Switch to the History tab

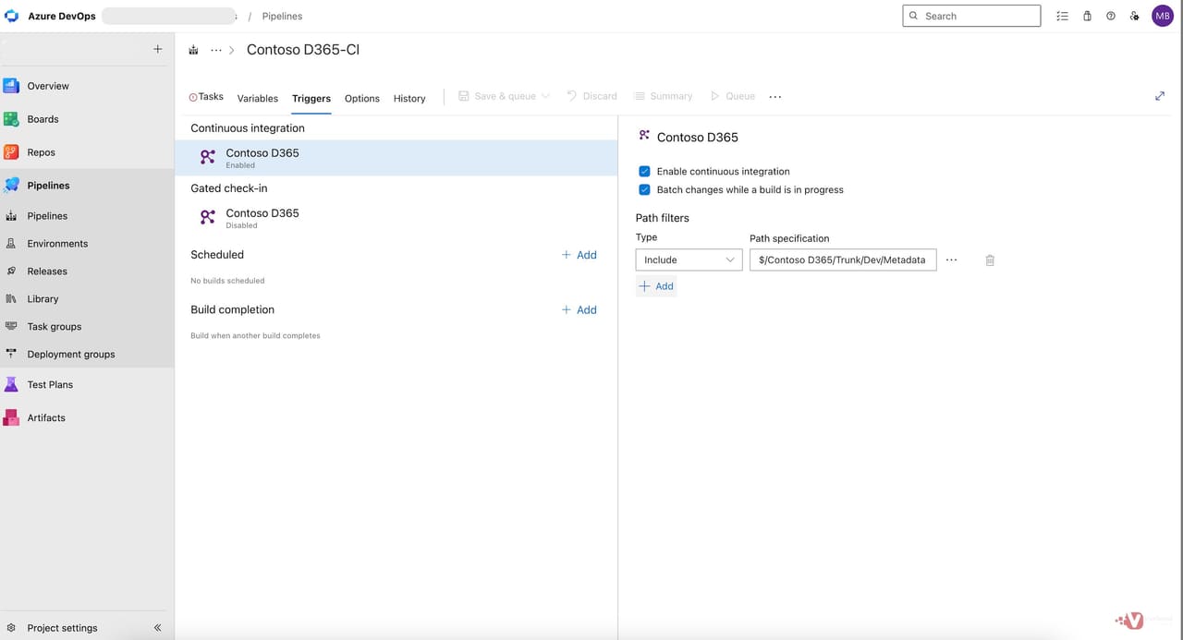(x=409, y=98)
